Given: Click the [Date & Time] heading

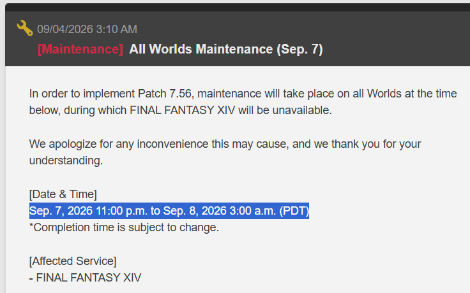Looking at the screenshot, I should pos(63,194).
